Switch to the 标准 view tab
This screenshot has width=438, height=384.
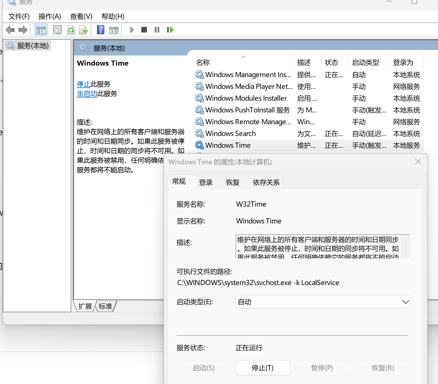click(x=105, y=306)
